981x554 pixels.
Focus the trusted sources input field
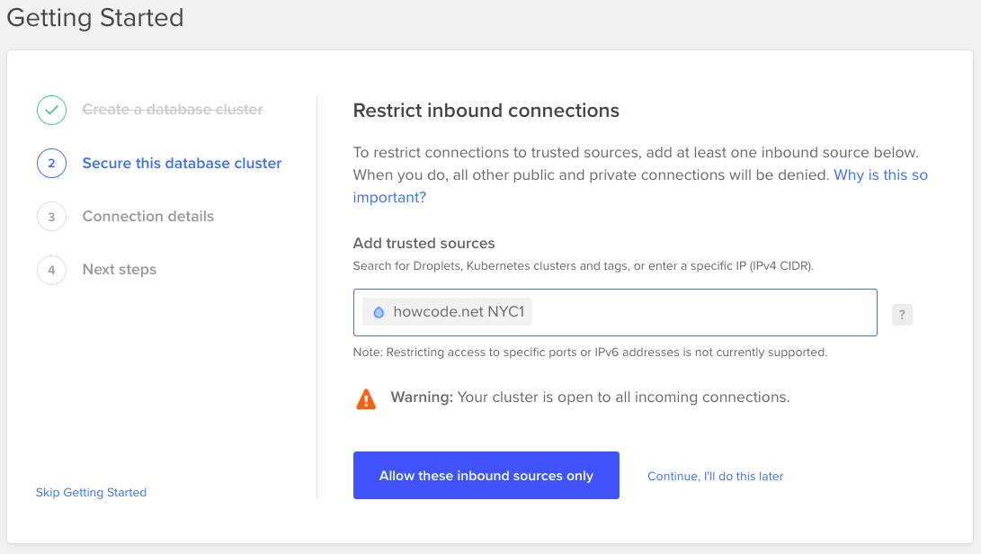point(615,312)
